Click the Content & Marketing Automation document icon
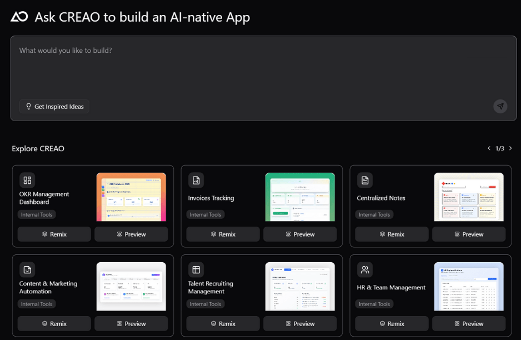The height and width of the screenshot is (340, 521). coord(27,269)
